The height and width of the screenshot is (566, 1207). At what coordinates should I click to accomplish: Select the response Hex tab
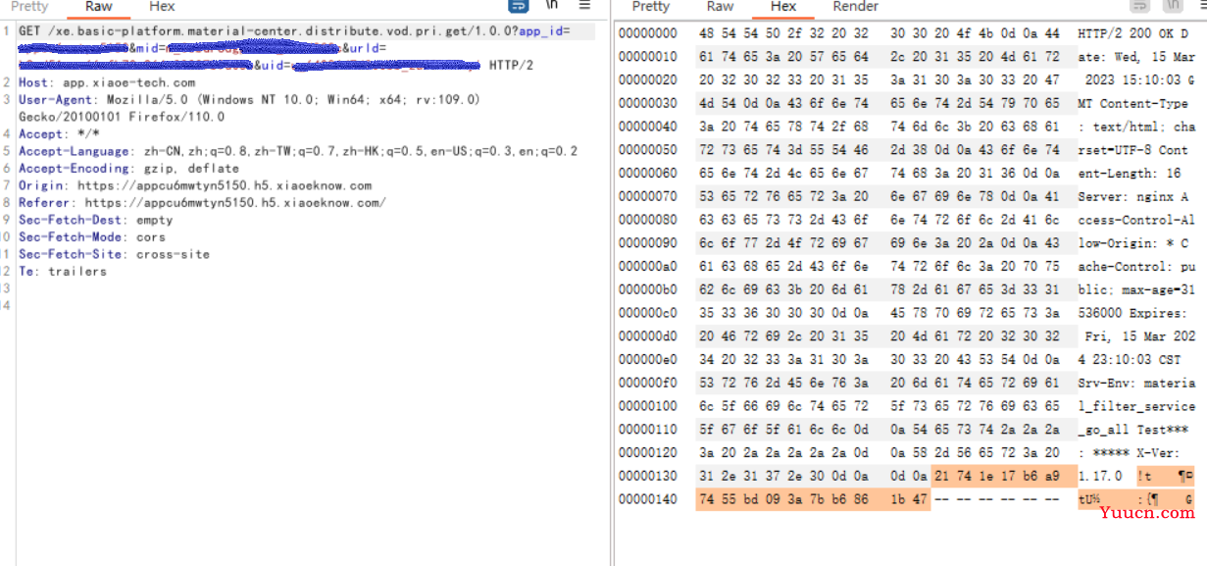[x=783, y=7]
